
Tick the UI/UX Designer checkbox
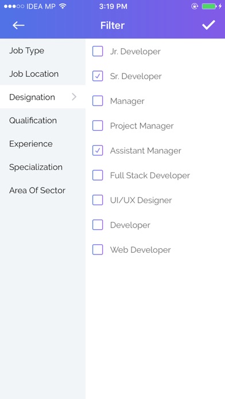(98, 200)
